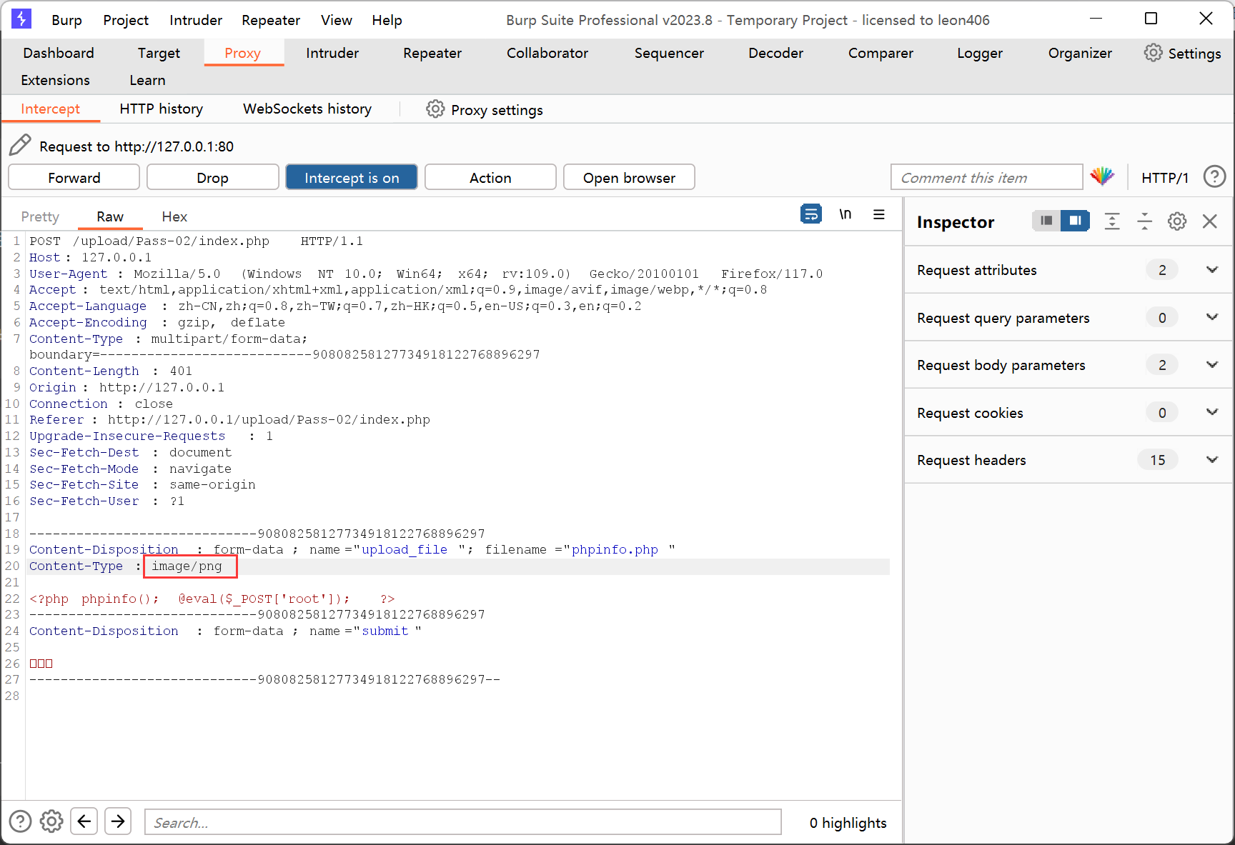Open the message editor hamburger menu
The width and height of the screenshot is (1235, 845).
879,214
